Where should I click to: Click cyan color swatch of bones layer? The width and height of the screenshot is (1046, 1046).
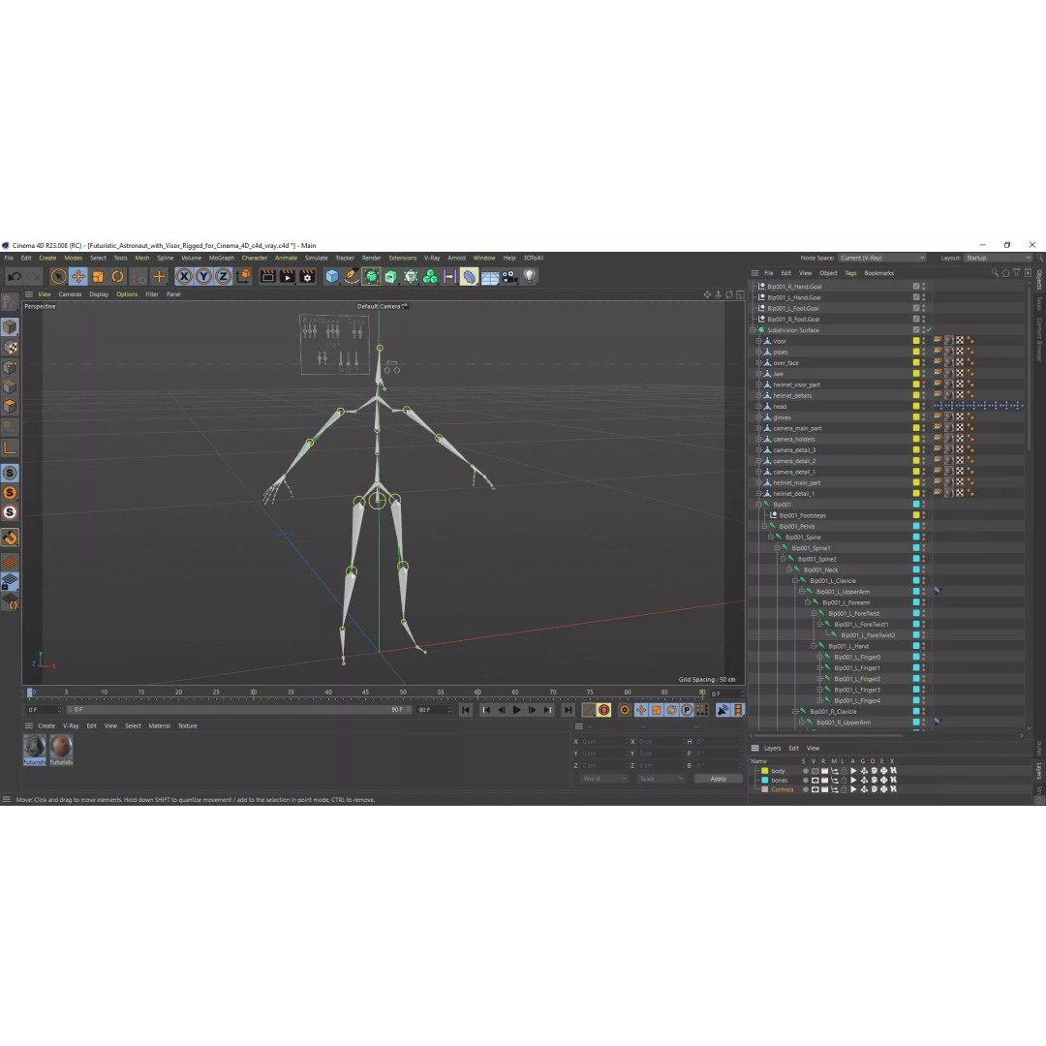point(764,781)
